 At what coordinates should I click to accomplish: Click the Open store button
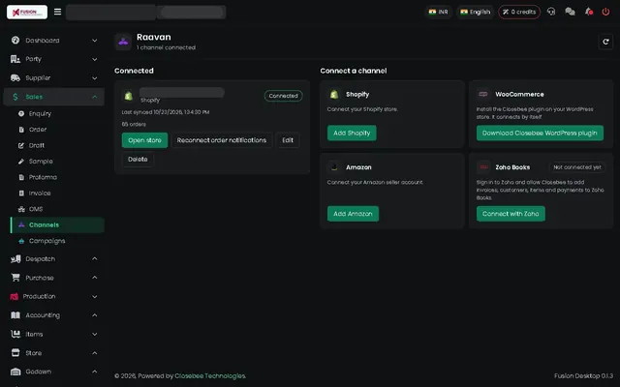click(x=144, y=140)
